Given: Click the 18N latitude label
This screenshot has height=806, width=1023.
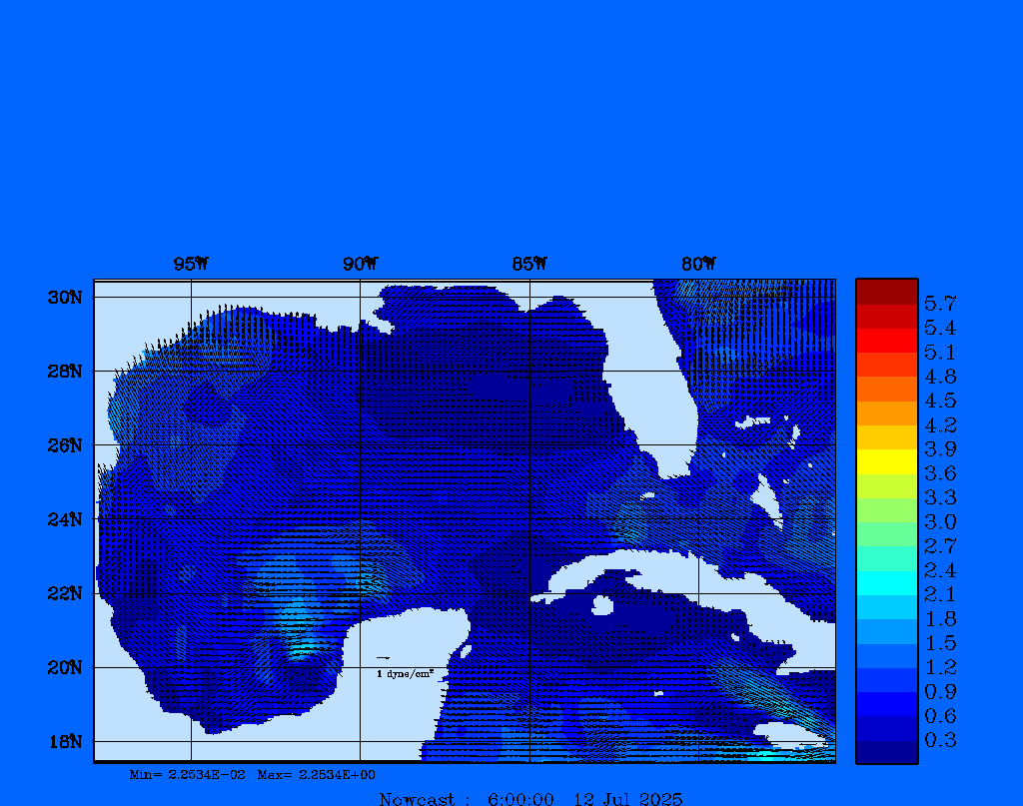Looking at the screenshot, I should (x=64, y=741).
